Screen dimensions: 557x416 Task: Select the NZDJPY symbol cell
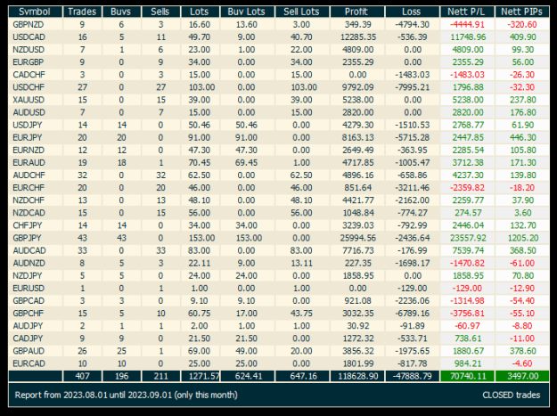pyautogui.click(x=35, y=276)
